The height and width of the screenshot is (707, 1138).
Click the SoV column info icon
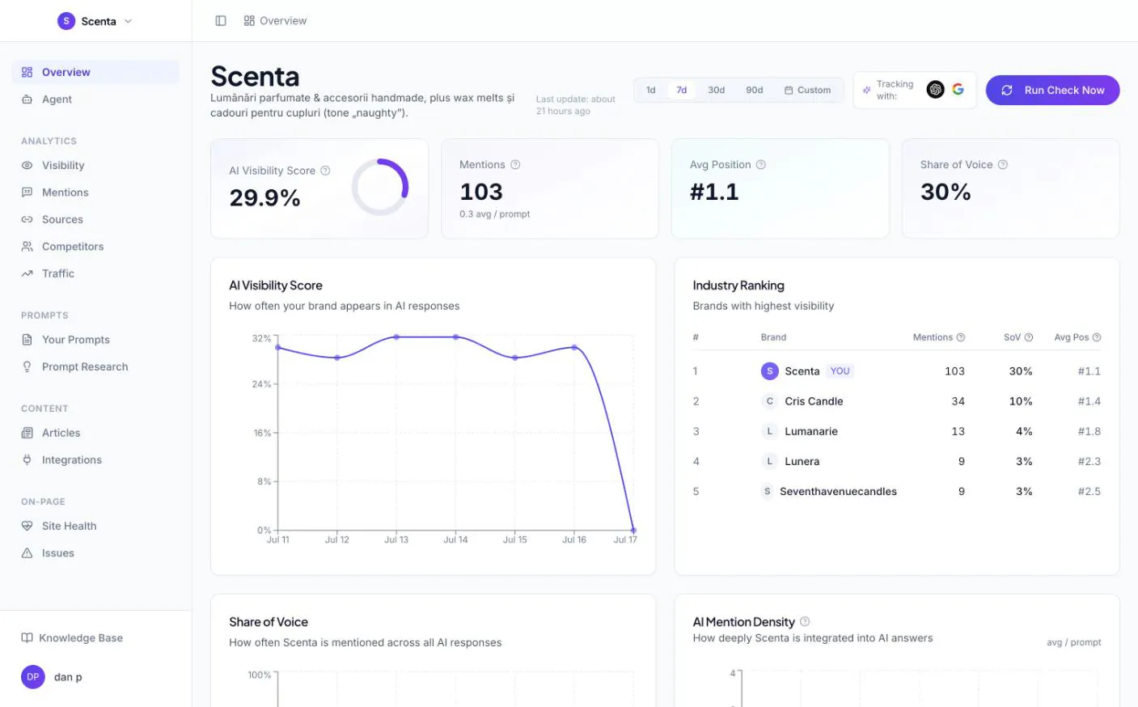(1029, 337)
